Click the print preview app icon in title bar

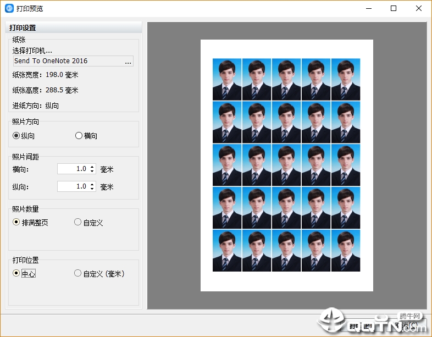point(9,8)
